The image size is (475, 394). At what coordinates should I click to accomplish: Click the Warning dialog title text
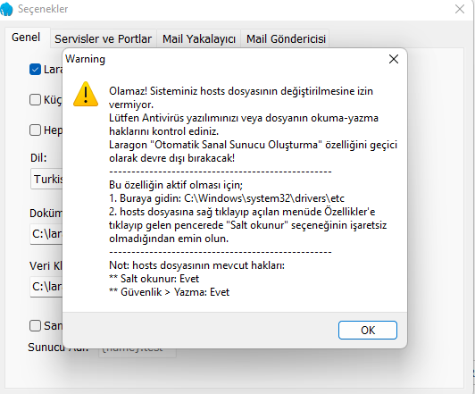coord(85,59)
